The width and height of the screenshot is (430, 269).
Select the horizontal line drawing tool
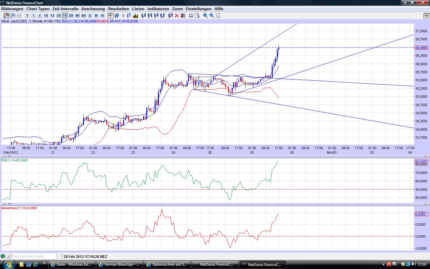[x=156, y=16]
